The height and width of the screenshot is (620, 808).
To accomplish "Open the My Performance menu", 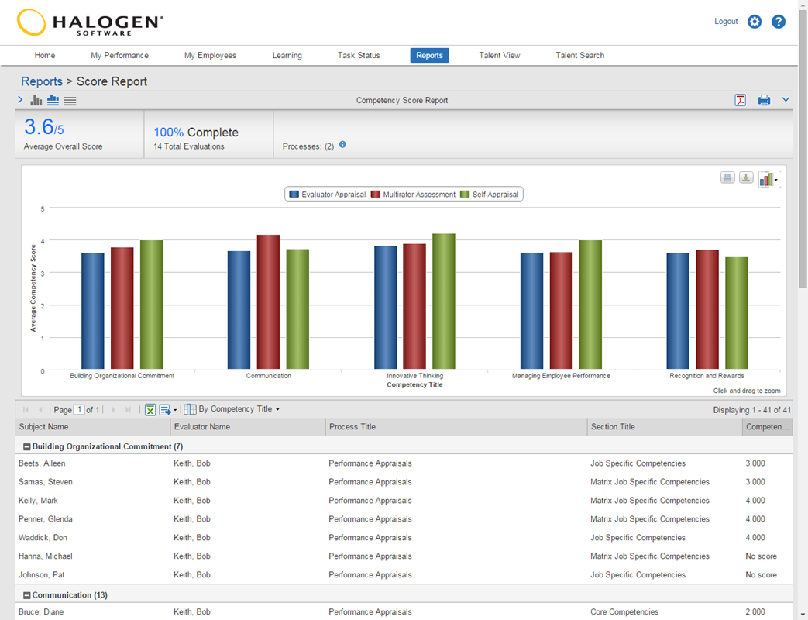I will (x=119, y=55).
